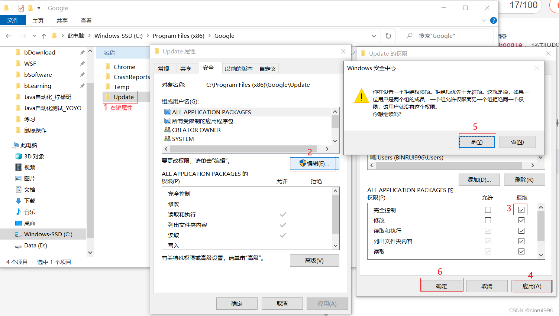Expand the ribbon chevron
Image resolution: width=559 pixels, height=316 pixels.
tap(484, 20)
